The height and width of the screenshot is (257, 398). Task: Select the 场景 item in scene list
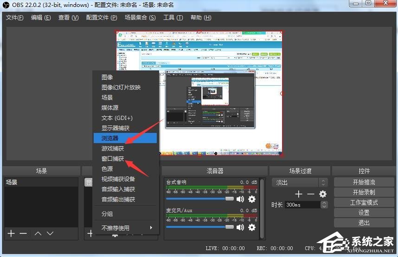(41, 182)
